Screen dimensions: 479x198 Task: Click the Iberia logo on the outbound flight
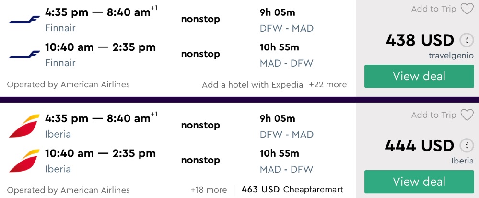(x=24, y=126)
